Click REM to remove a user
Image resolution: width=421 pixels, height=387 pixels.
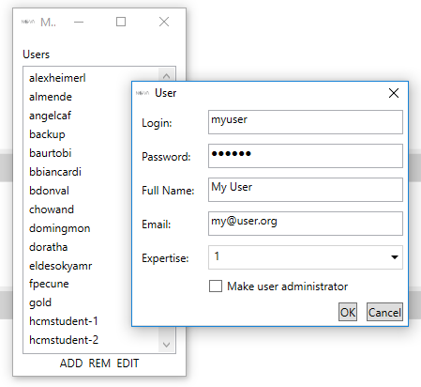point(99,364)
